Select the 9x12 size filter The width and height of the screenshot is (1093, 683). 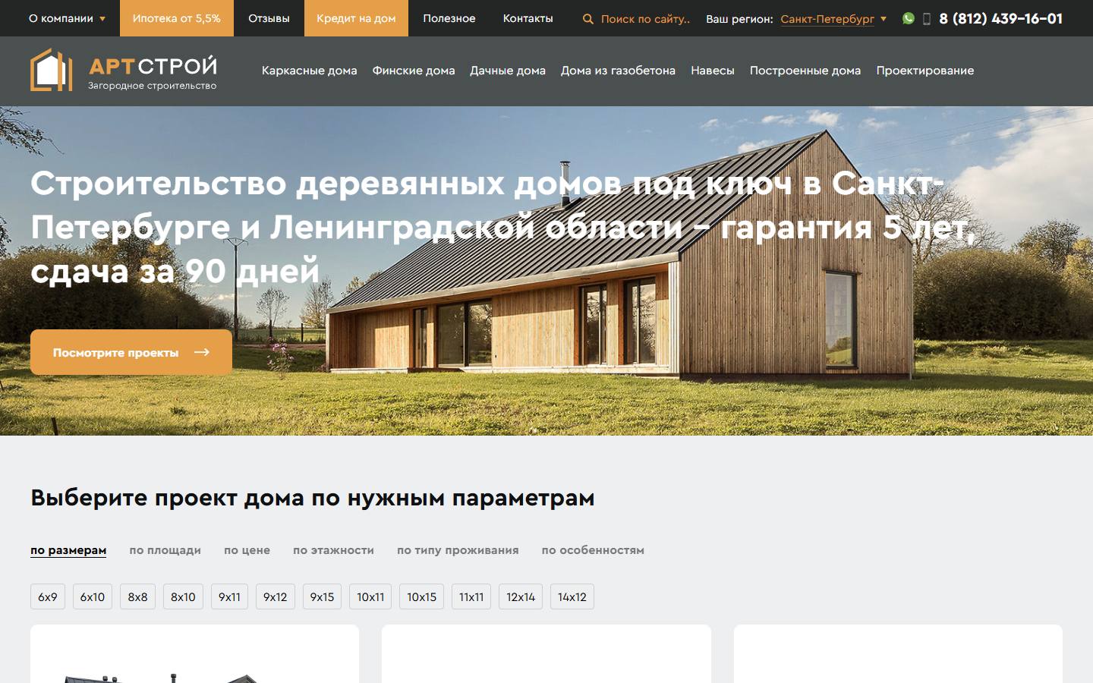275,596
